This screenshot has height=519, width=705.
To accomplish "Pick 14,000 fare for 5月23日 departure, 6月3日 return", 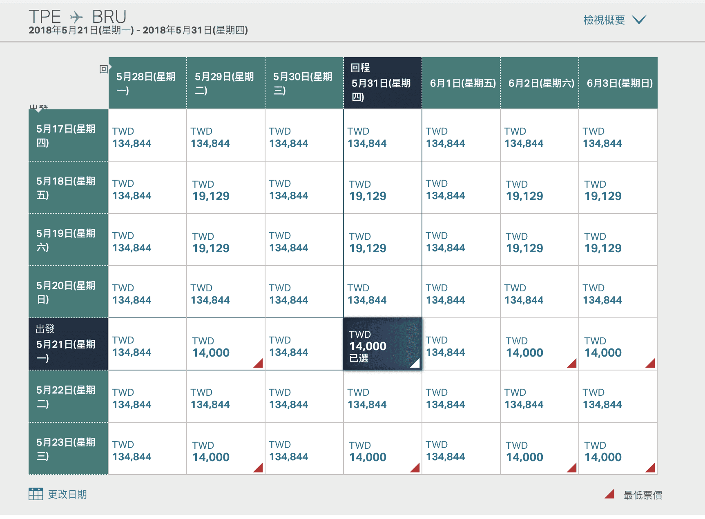I will pyautogui.click(x=618, y=449).
